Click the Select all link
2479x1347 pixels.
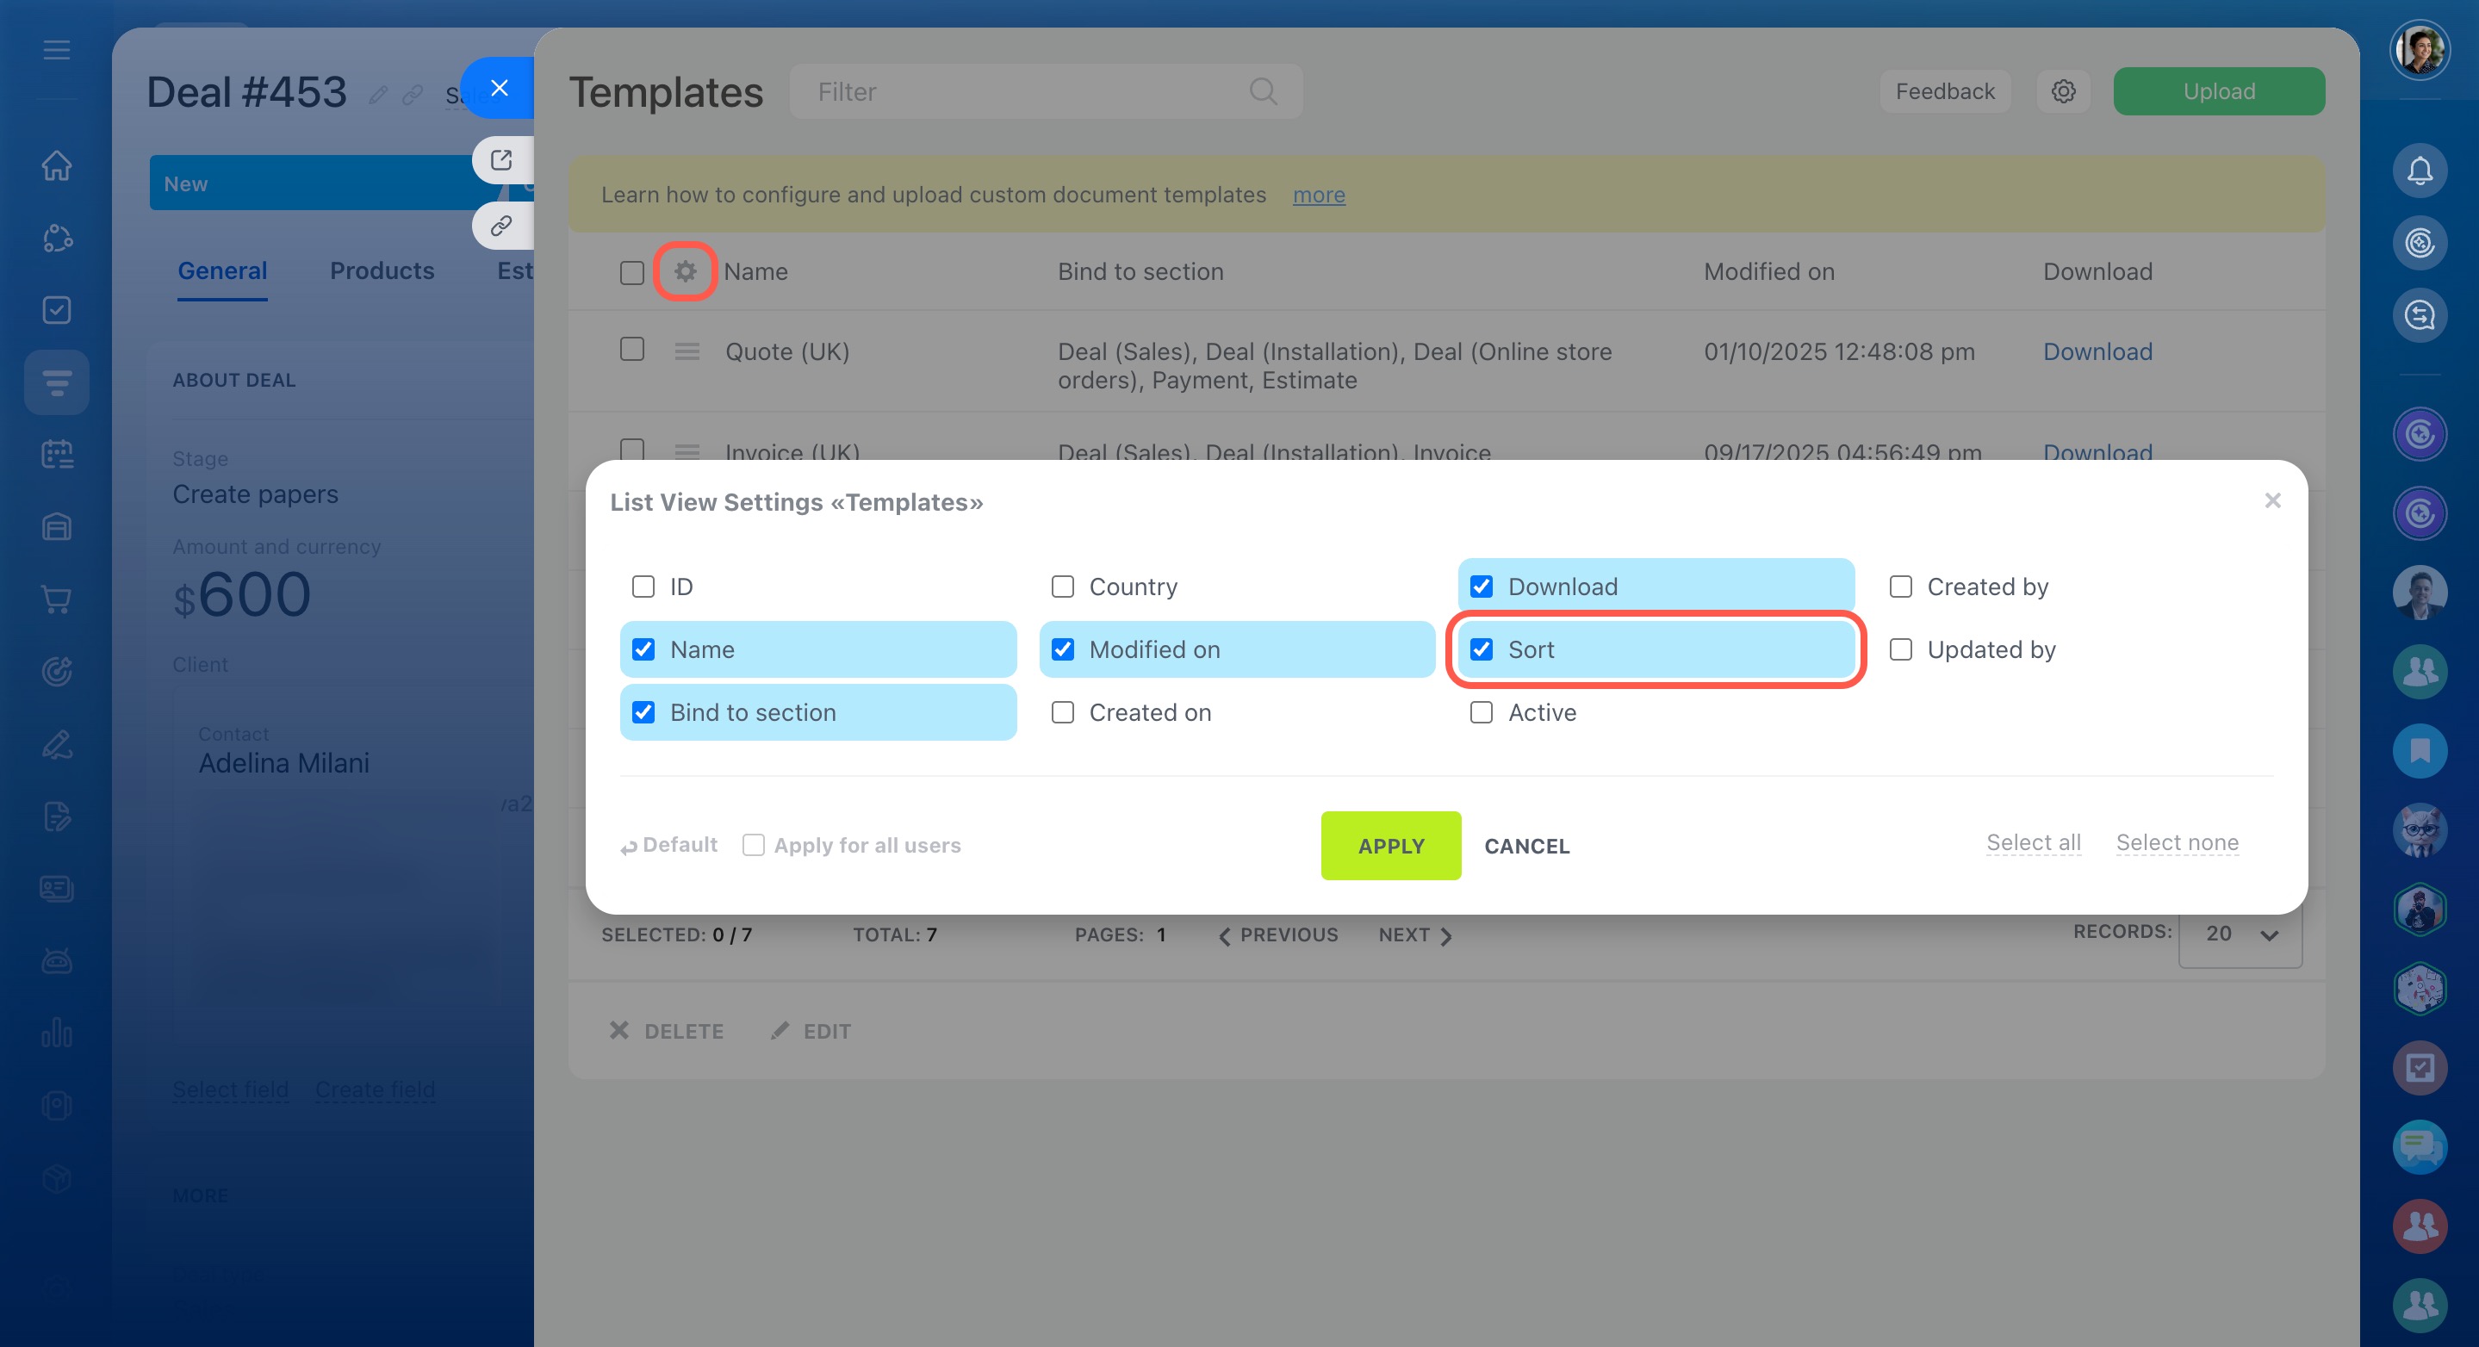point(2034,843)
